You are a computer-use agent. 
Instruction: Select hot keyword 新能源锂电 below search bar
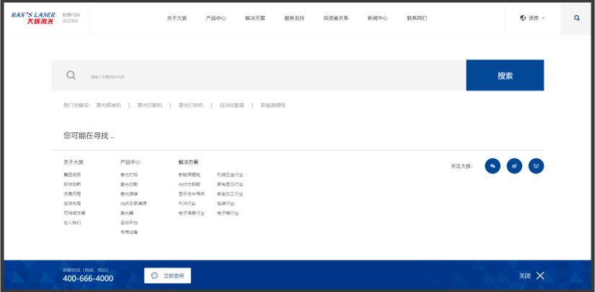[x=273, y=105]
